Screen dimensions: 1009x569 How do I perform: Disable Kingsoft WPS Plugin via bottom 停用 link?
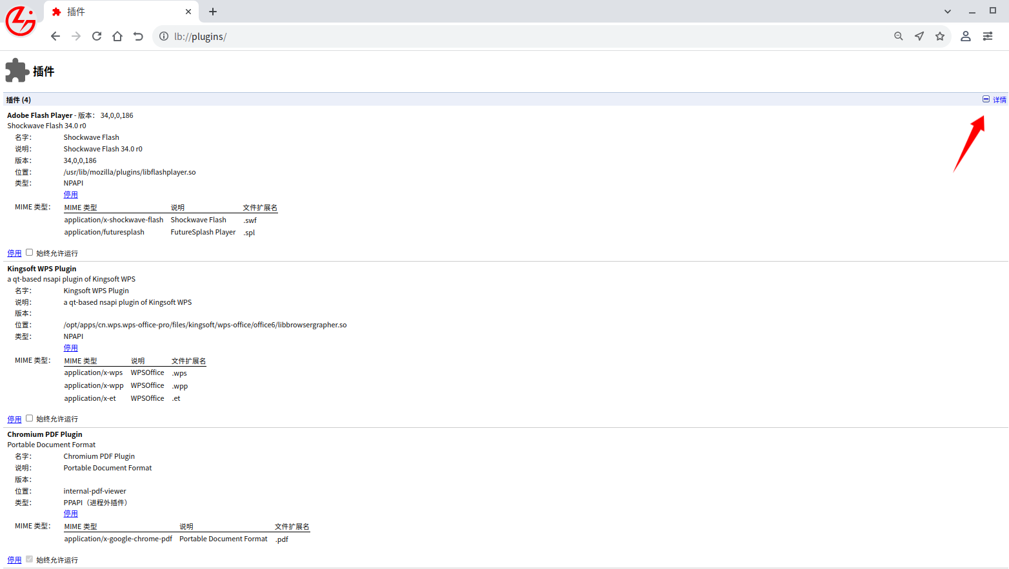(14, 419)
